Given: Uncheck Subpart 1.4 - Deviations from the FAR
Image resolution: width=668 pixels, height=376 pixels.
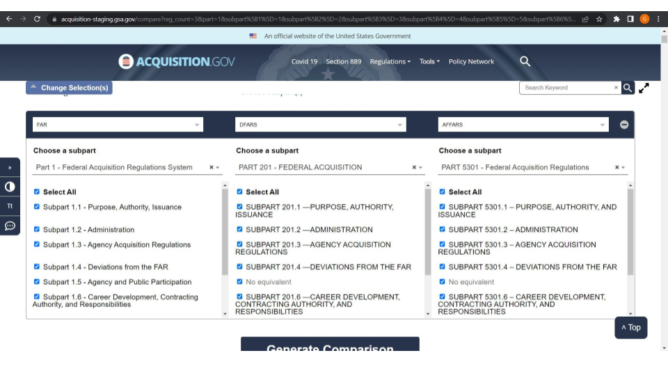Looking at the screenshot, I should 37,267.
